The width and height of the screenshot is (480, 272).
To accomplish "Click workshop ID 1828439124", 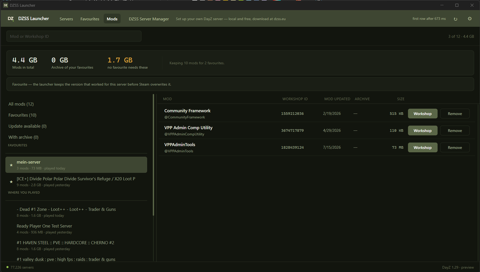I will point(292,147).
